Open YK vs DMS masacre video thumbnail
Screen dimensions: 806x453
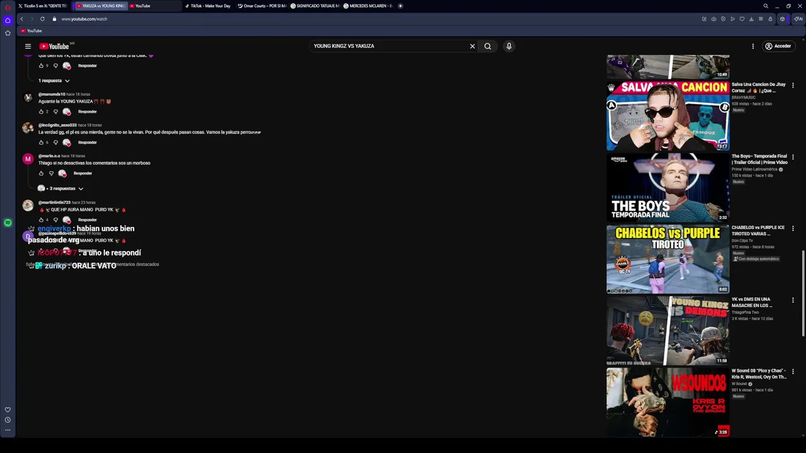click(x=667, y=331)
